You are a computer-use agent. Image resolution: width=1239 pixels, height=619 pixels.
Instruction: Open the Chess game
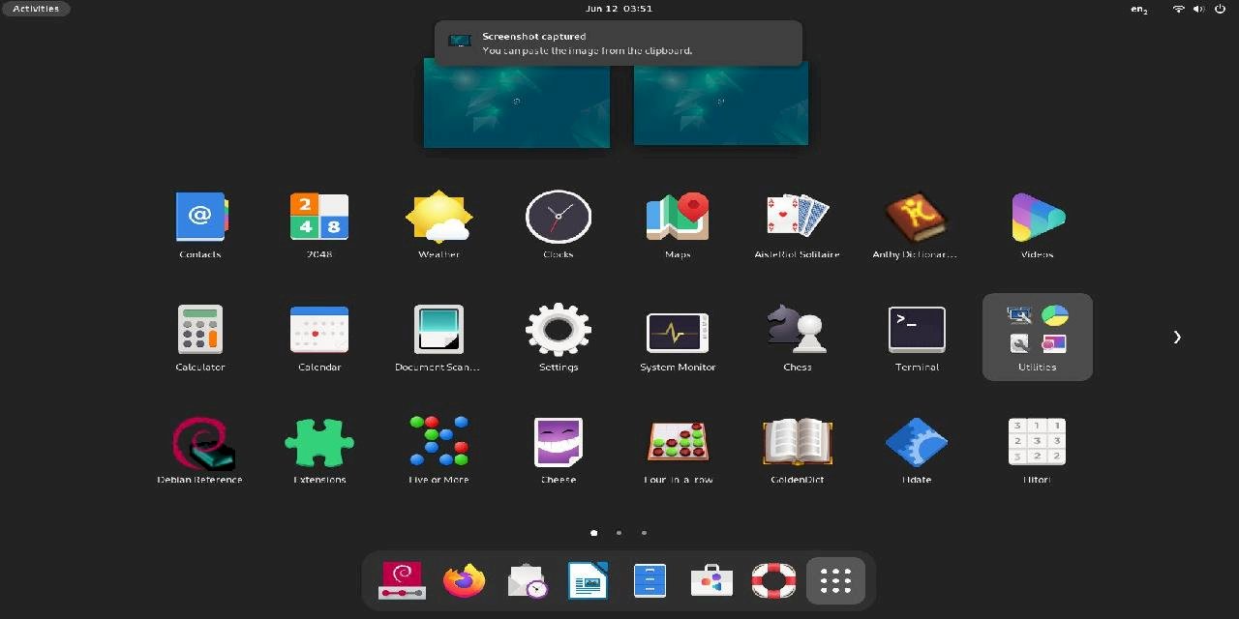(x=797, y=329)
